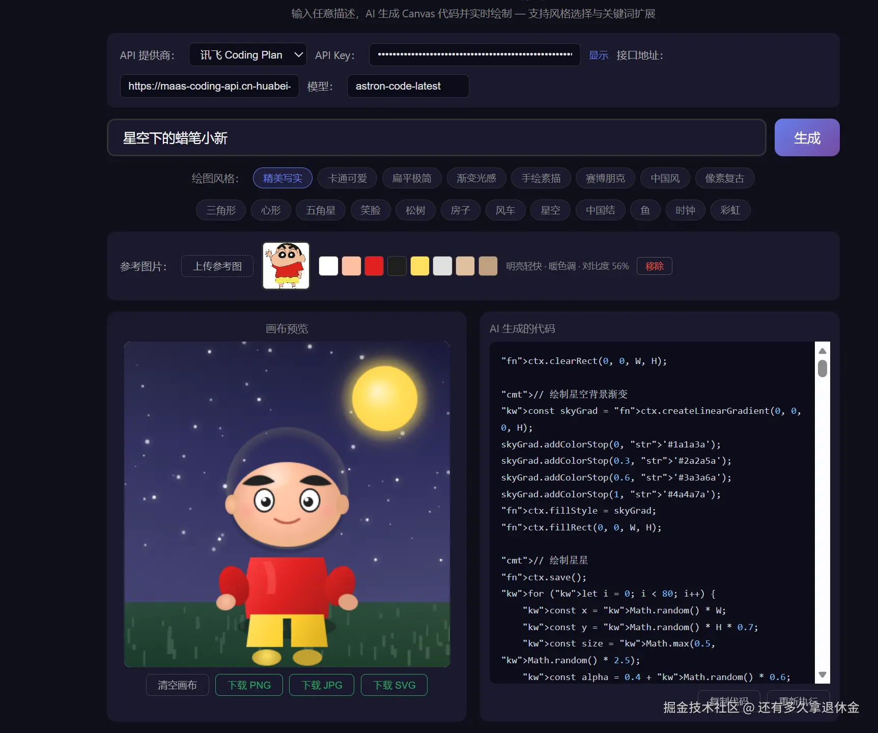Click 移除 to remove reference image
Viewport: 878px width, 733px height.
[x=655, y=266]
